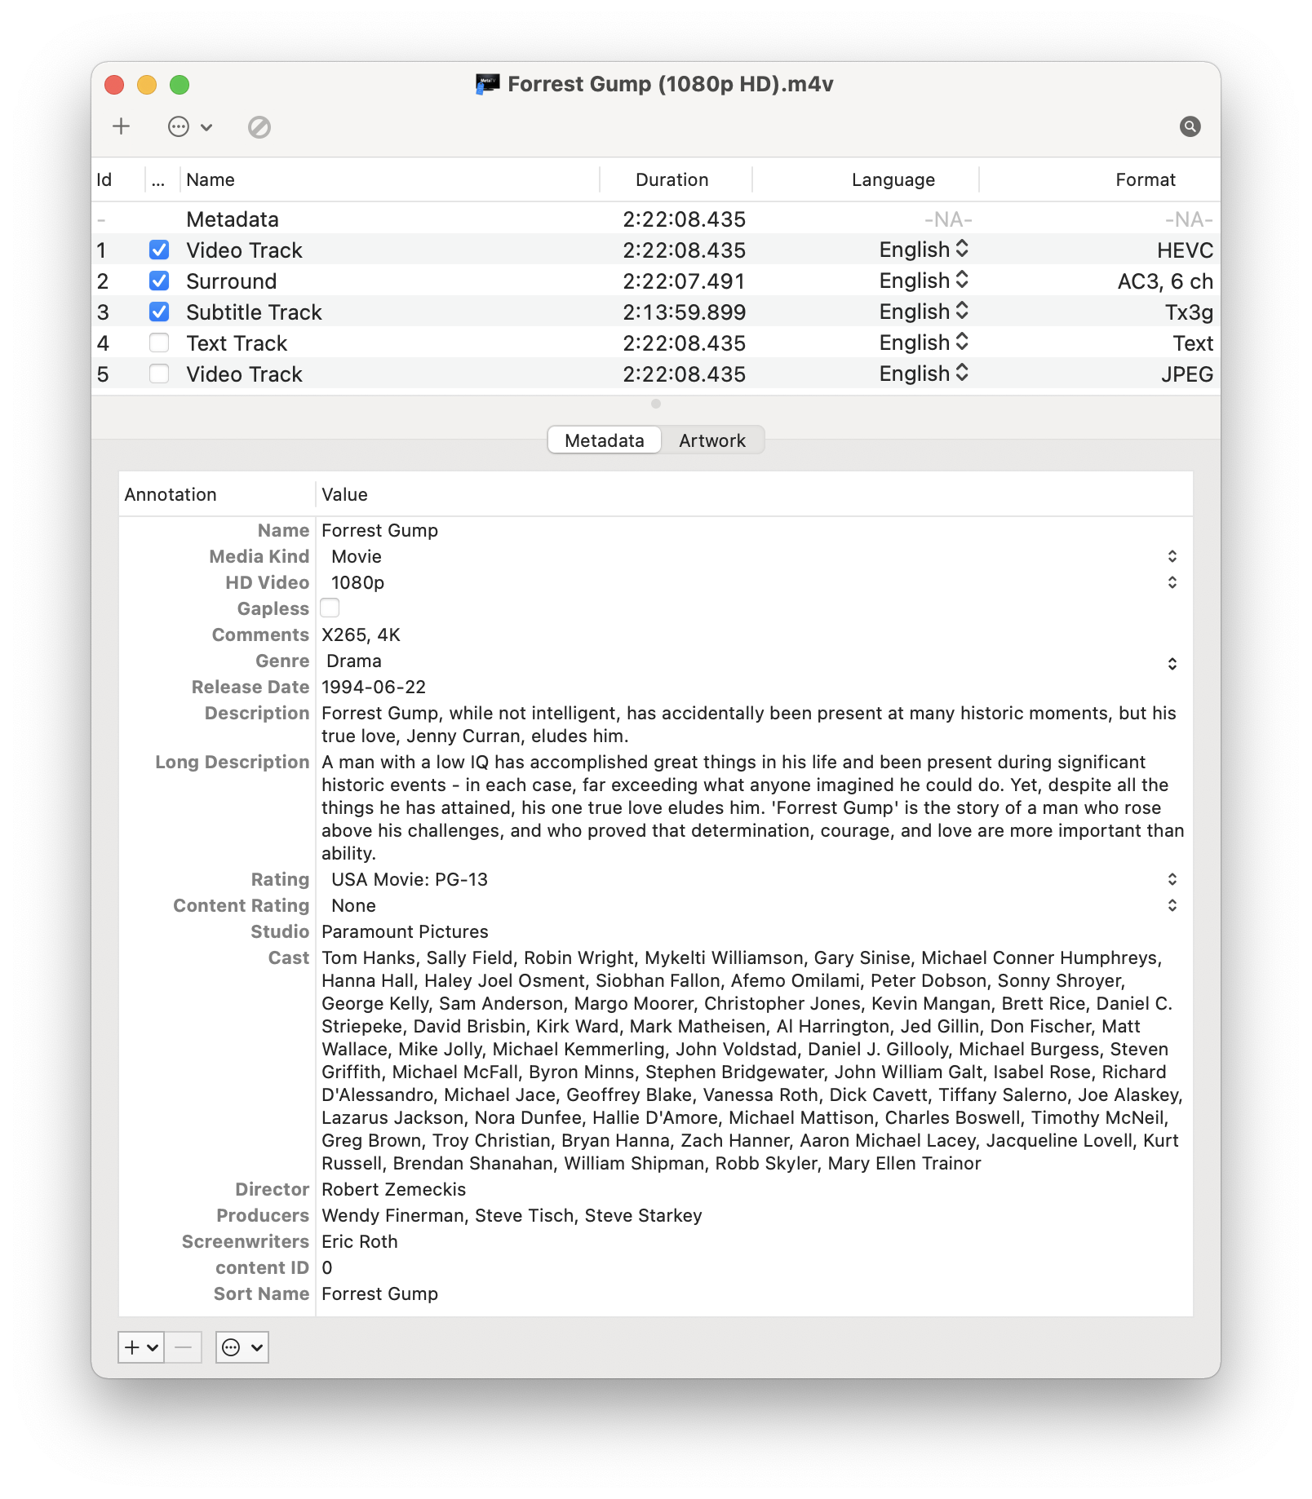Click the 'AC3, 6 ch' format cell
Image resolution: width=1312 pixels, height=1499 pixels.
click(x=1165, y=281)
